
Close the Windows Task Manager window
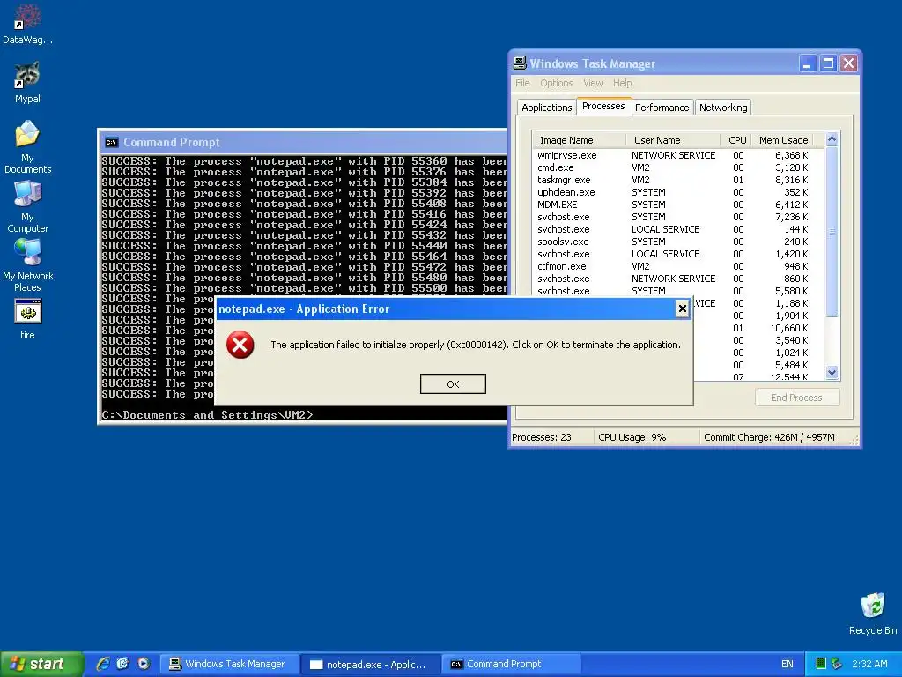click(x=848, y=63)
